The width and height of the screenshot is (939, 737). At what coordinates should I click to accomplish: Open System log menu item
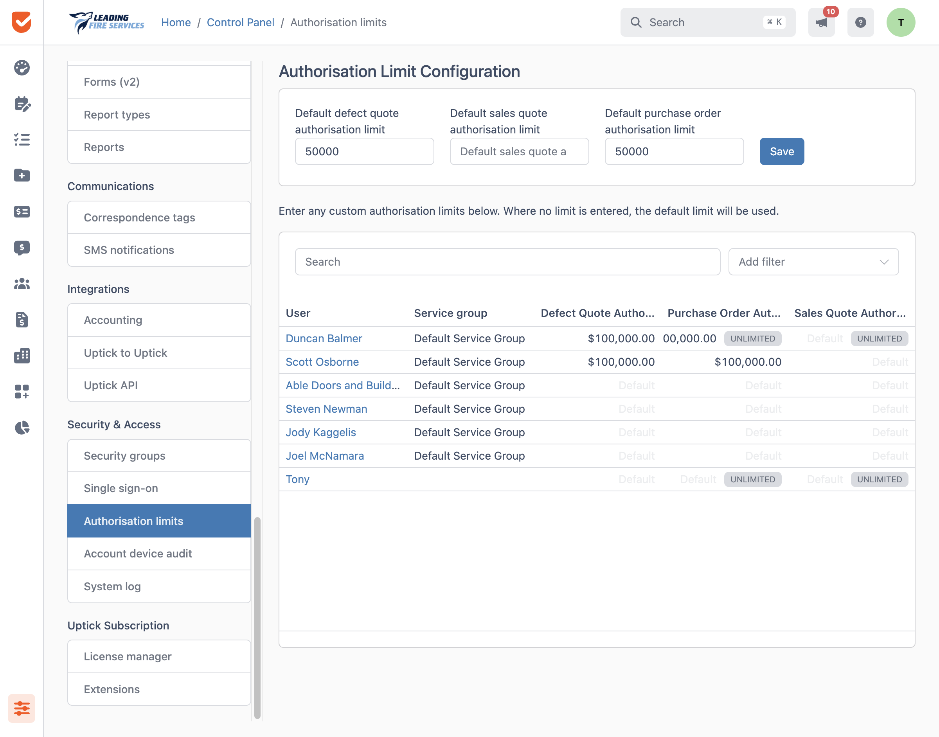pos(159,586)
